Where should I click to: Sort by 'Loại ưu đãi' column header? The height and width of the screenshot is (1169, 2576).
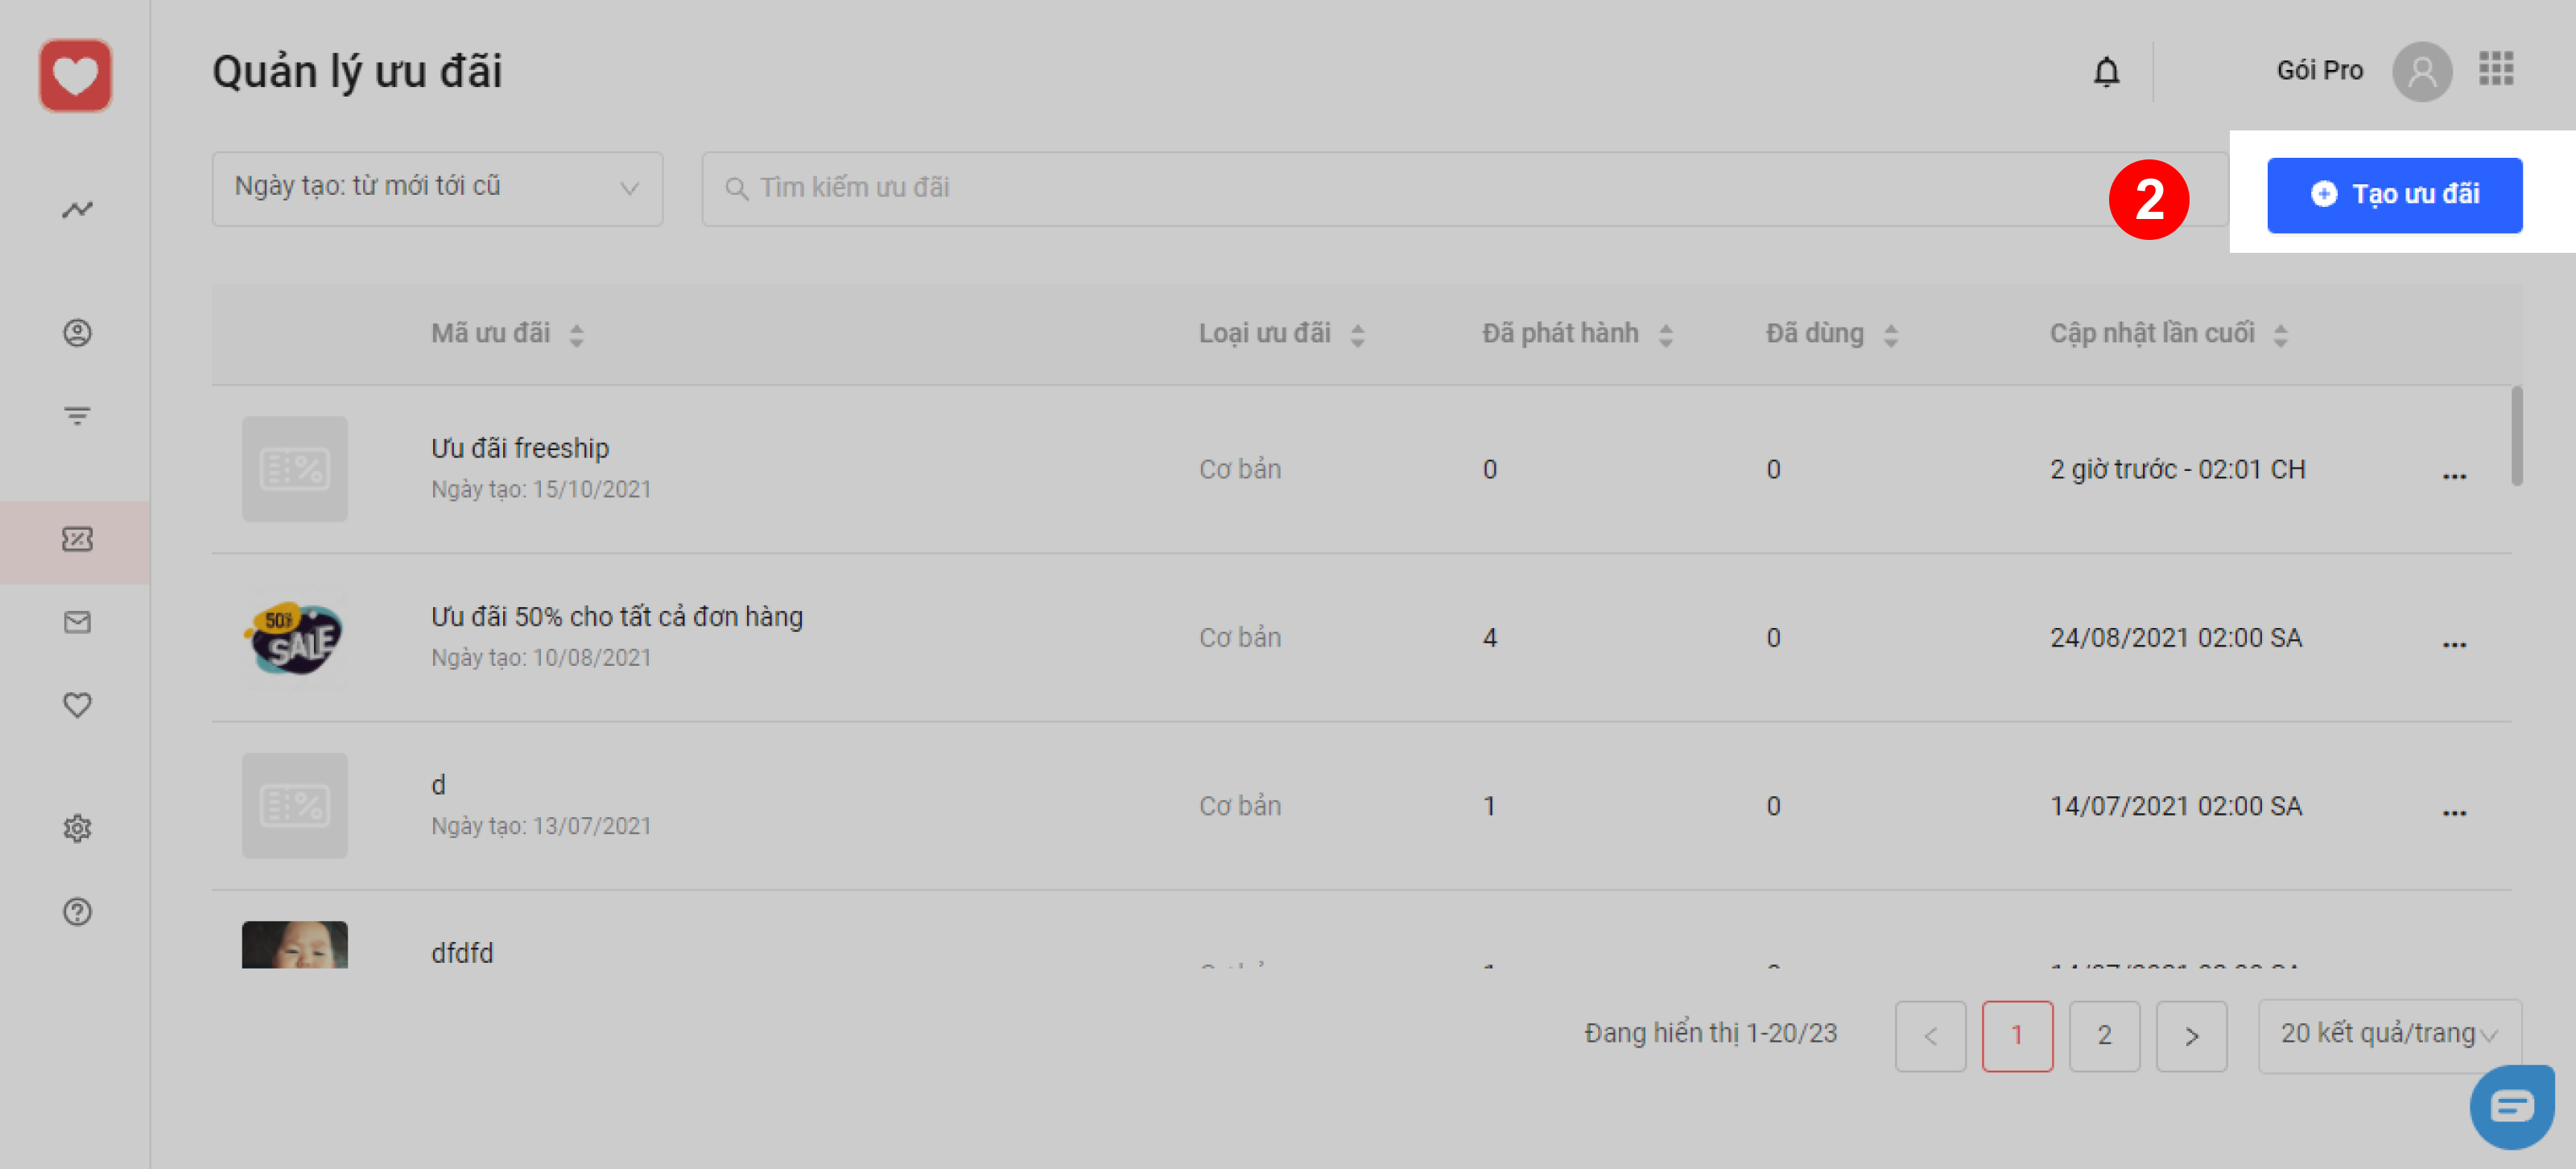1281,333
